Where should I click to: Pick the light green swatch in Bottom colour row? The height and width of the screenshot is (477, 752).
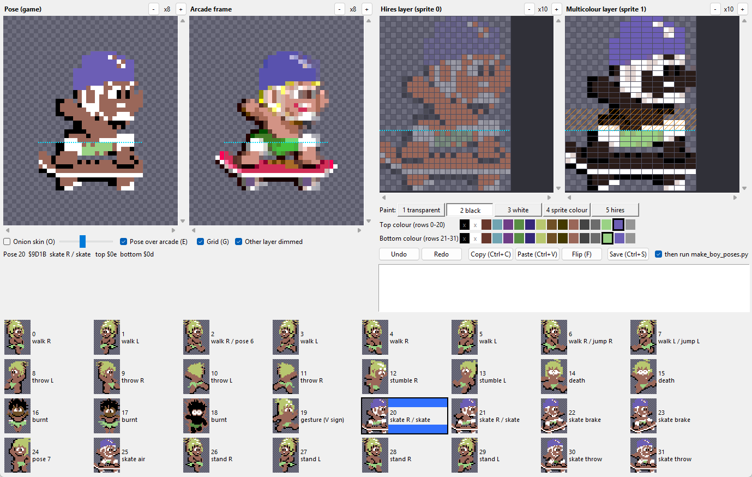click(607, 238)
